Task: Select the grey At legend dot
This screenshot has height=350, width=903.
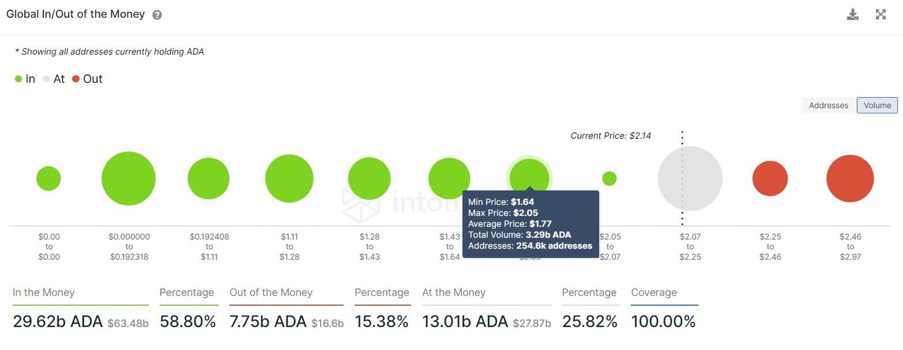Action: 46,78
